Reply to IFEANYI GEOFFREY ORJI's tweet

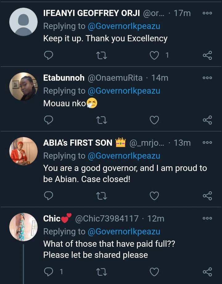pyautogui.click(x=48, y=55)
